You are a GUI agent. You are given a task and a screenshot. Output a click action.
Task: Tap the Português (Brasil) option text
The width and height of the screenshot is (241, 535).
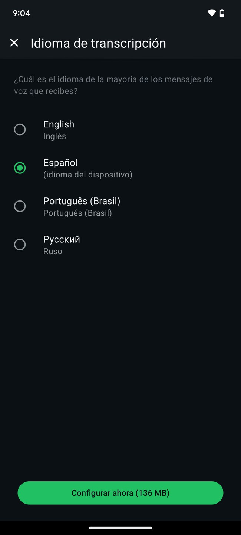pos(82,201)
